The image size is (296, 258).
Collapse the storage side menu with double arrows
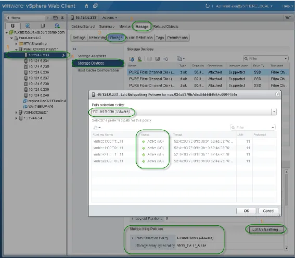74,49
